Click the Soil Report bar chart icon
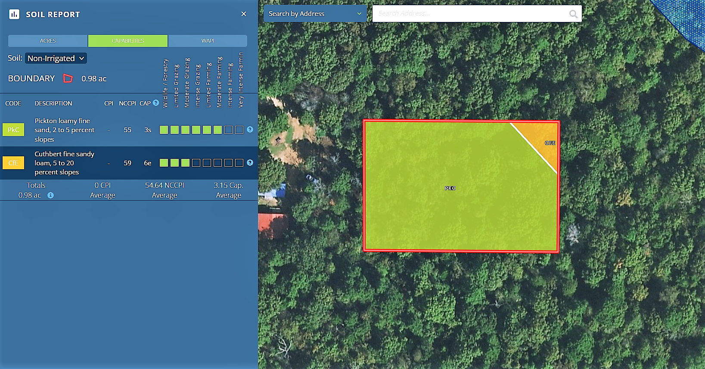 (x=14, y=14)
